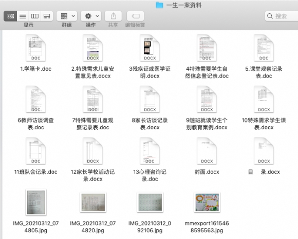Select the 5.课堂观察记录表.doc icon
298x239 pixels.
pos(264,48)
